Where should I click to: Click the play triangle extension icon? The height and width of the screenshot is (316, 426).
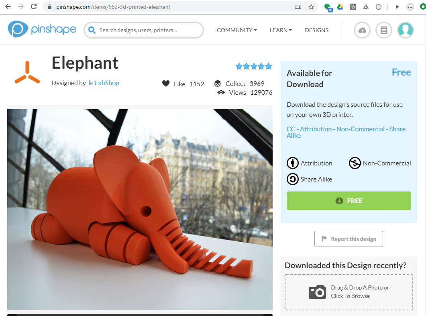(x=397, y=7)
